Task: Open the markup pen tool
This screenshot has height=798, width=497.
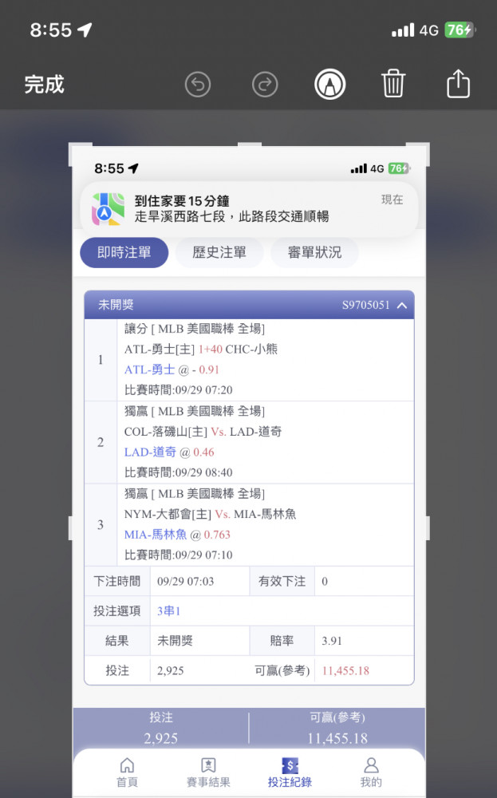Action: (x=329, y=85)
